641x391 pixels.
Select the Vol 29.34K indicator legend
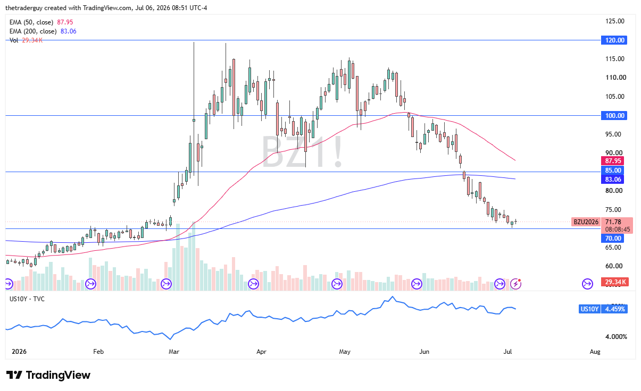tap(26, 40)
